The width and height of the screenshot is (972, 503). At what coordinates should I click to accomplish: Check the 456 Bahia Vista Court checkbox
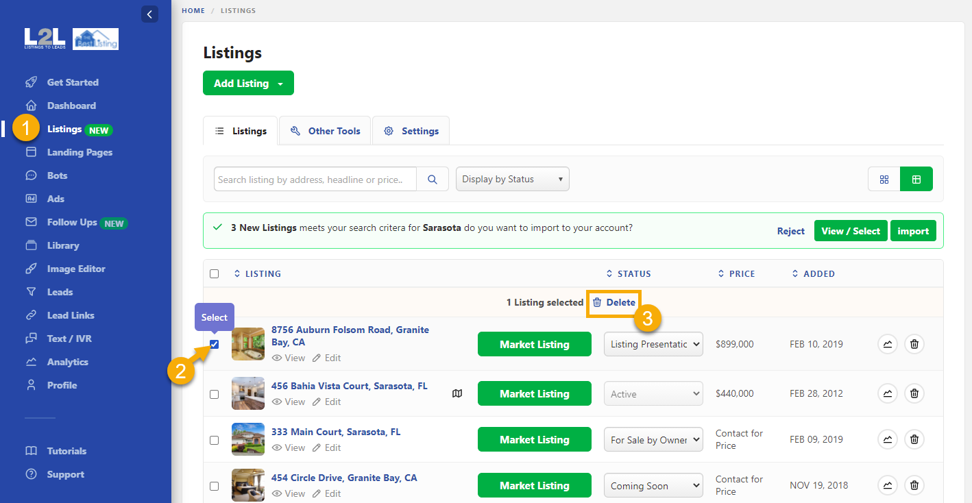(214, 393)
